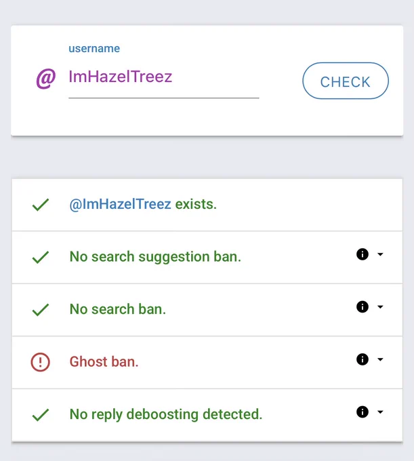Click the checkmark beside No search suggestion ban
The width and height of the screenshot is (414, 461).
40,257
